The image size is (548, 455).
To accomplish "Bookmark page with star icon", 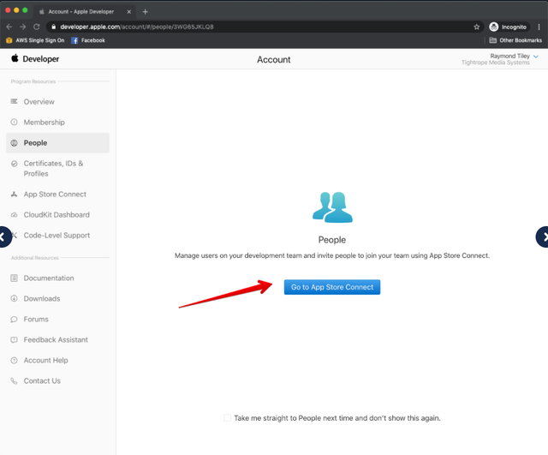I will 476,27.
